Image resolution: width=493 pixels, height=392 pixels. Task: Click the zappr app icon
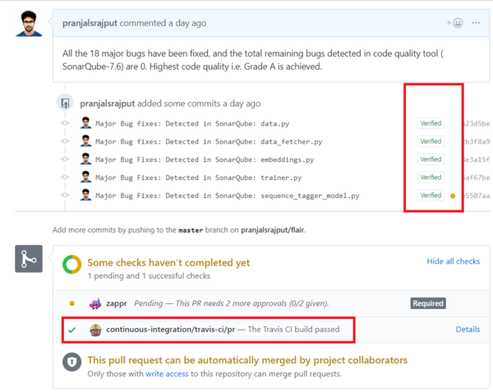pyautogui.click(x=95, y=303)
